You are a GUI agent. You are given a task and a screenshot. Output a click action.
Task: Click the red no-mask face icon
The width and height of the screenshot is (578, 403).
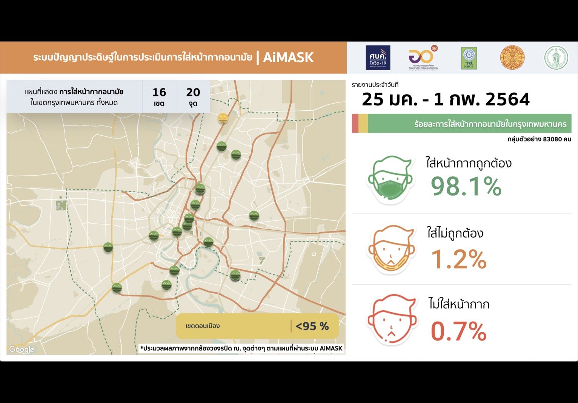pyautogui.click(x=392, y=319)
